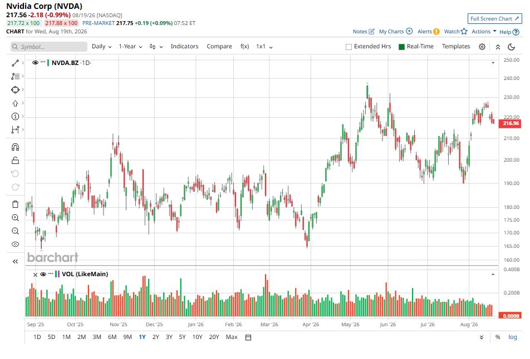Click the 216.96 current price label
This screenshot has width=530, height=359.
[x=510, y=123]
